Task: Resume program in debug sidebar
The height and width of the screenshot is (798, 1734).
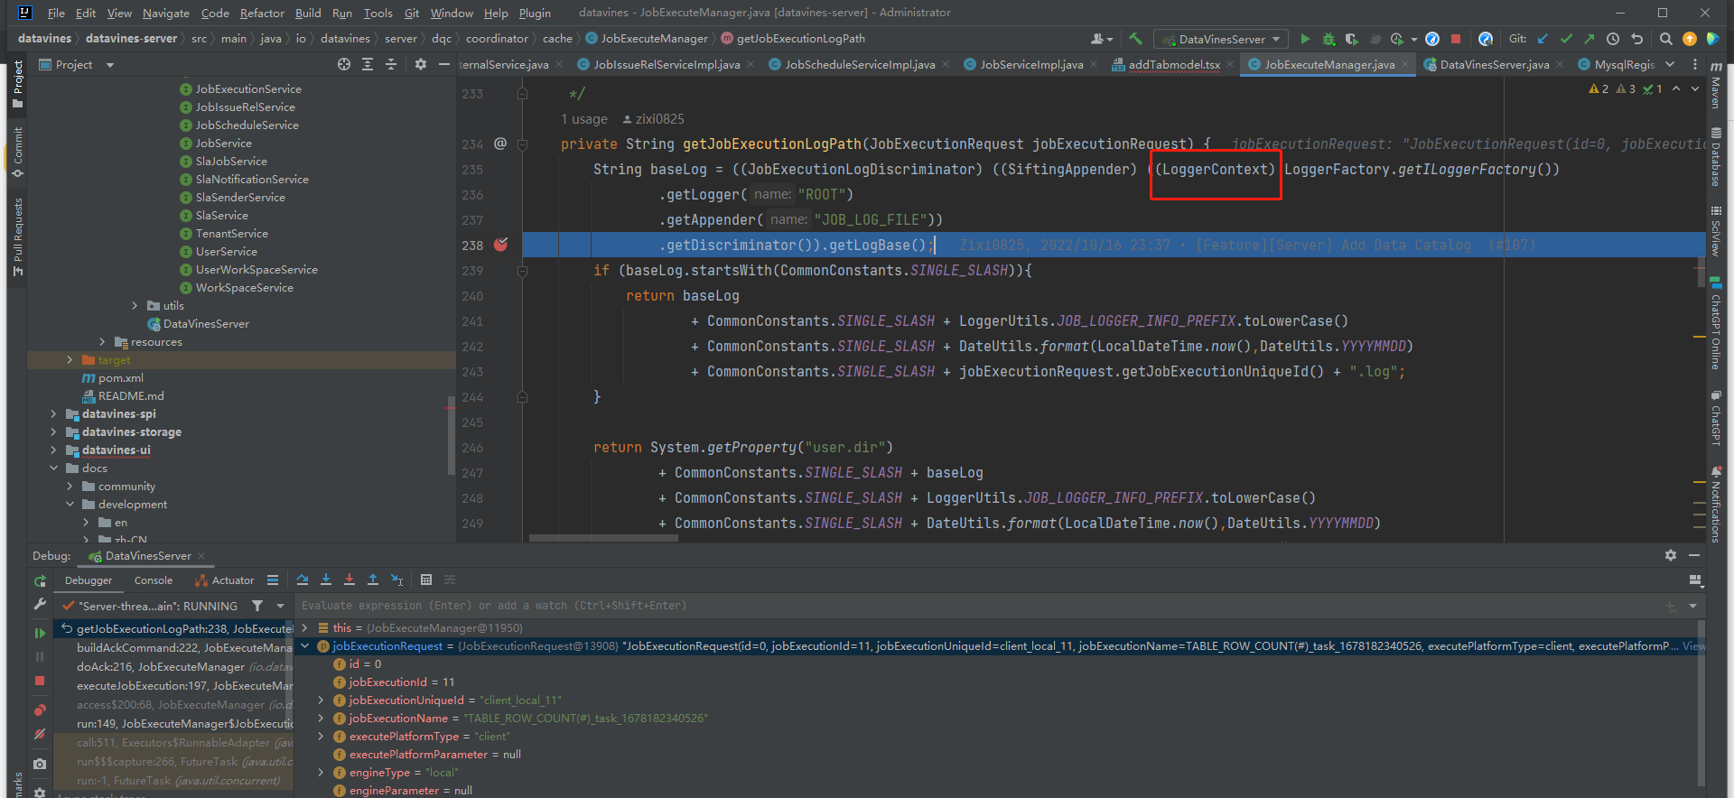Action: coord(40,633)
